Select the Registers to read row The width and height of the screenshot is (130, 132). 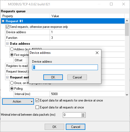pyautogui.click(x=17, y=66)
